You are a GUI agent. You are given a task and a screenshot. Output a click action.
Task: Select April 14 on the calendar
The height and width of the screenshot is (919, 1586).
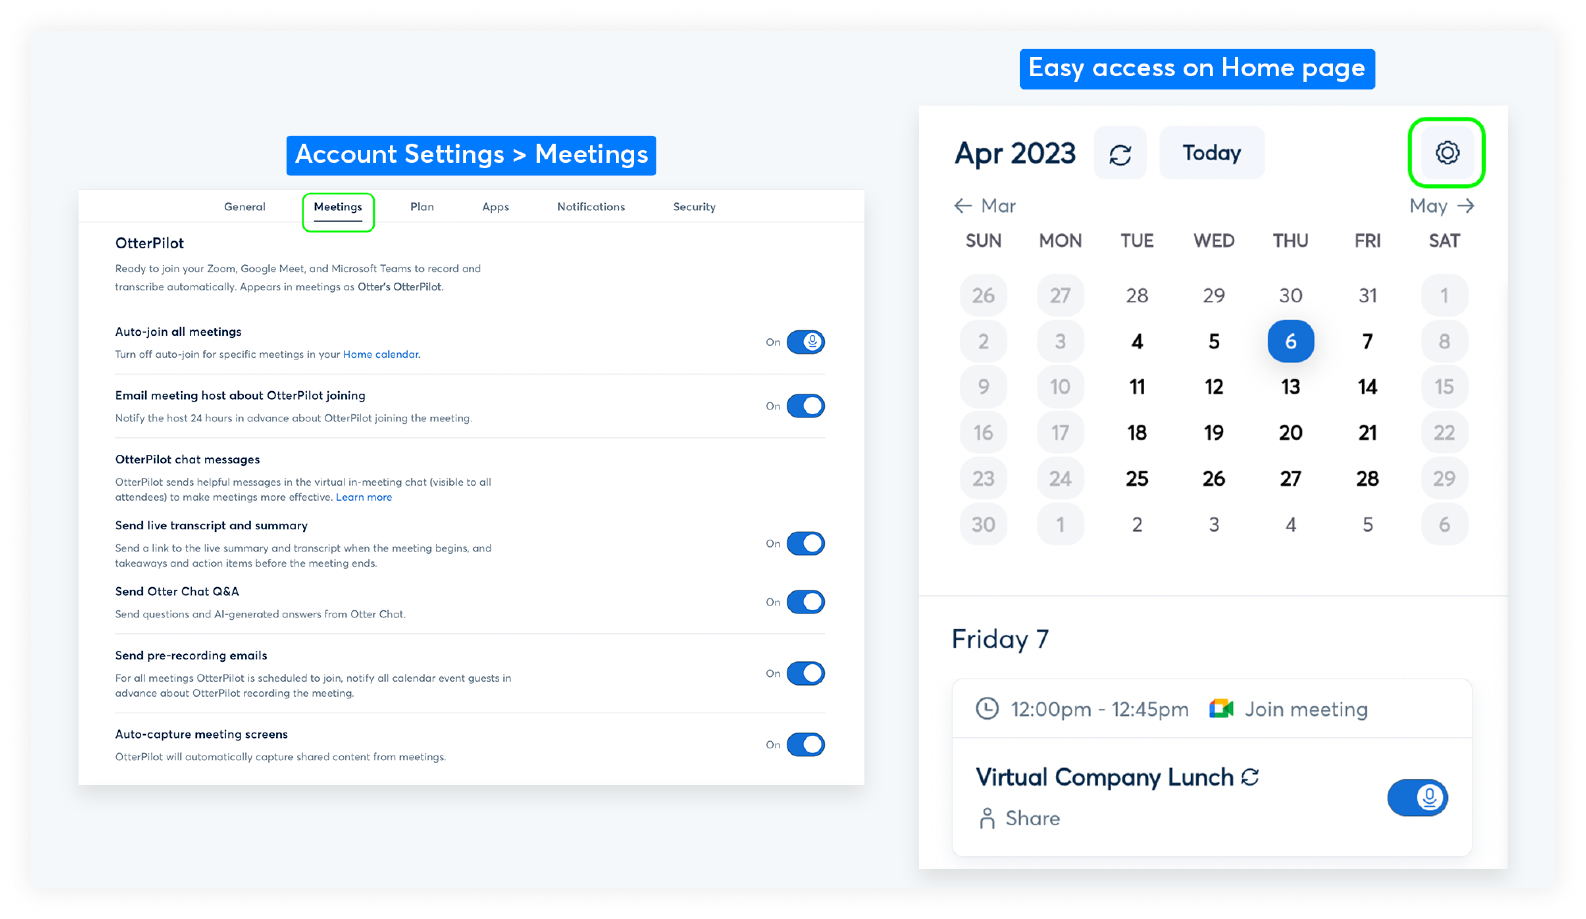(1367, 387)
